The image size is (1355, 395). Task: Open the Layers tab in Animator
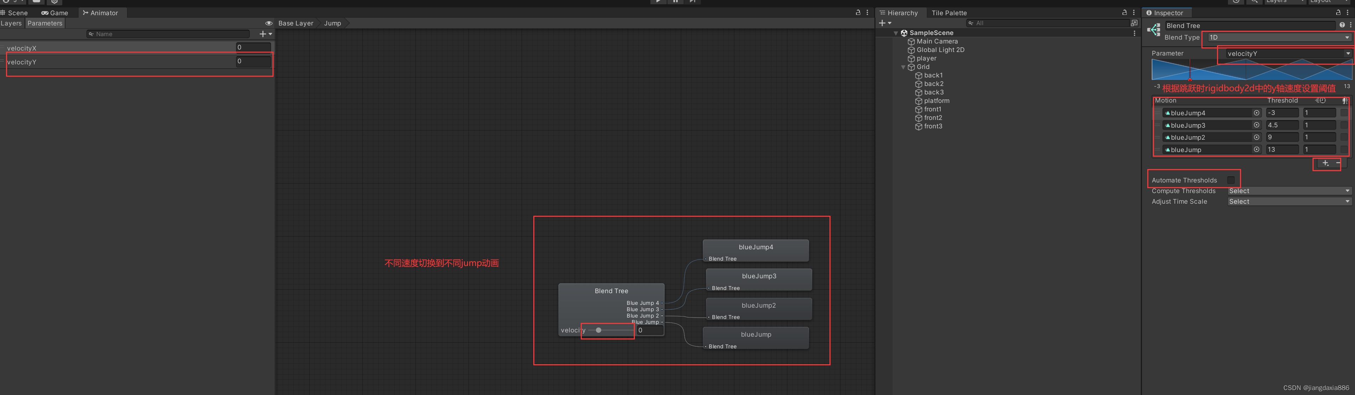pyautogui.click(x=12, y=23)
